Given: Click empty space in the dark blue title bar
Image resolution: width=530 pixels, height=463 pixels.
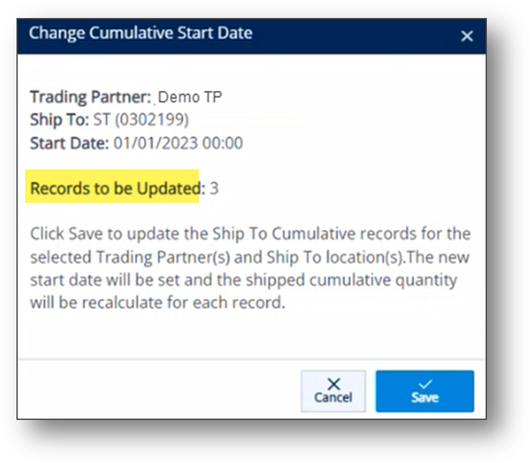Looking at the screenshot, I should click(x=355, y=36).
